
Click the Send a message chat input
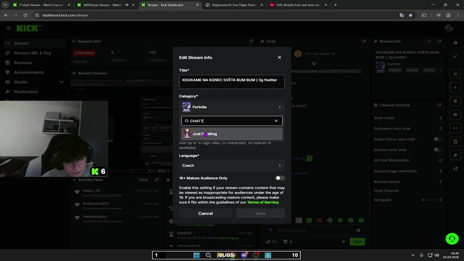314,230
